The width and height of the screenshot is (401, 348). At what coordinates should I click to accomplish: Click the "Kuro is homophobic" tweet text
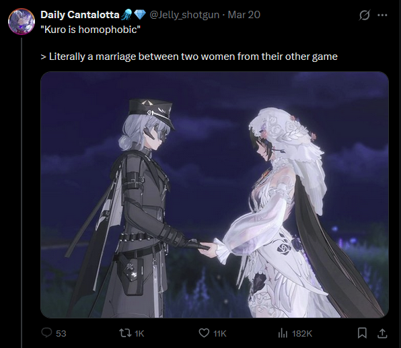point(91,30)
